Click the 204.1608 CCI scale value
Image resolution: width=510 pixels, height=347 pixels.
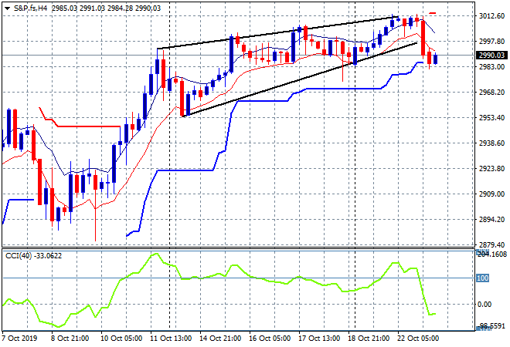tap(492, 254)
